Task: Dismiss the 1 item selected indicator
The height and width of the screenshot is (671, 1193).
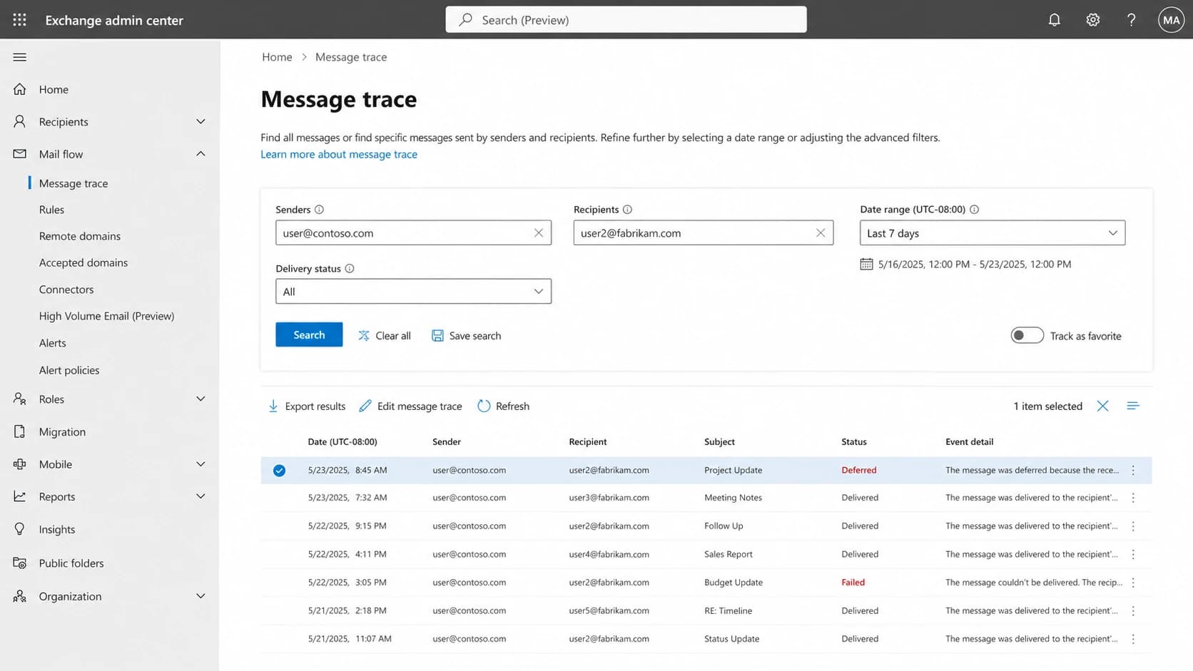Action: click(1102, 406)
